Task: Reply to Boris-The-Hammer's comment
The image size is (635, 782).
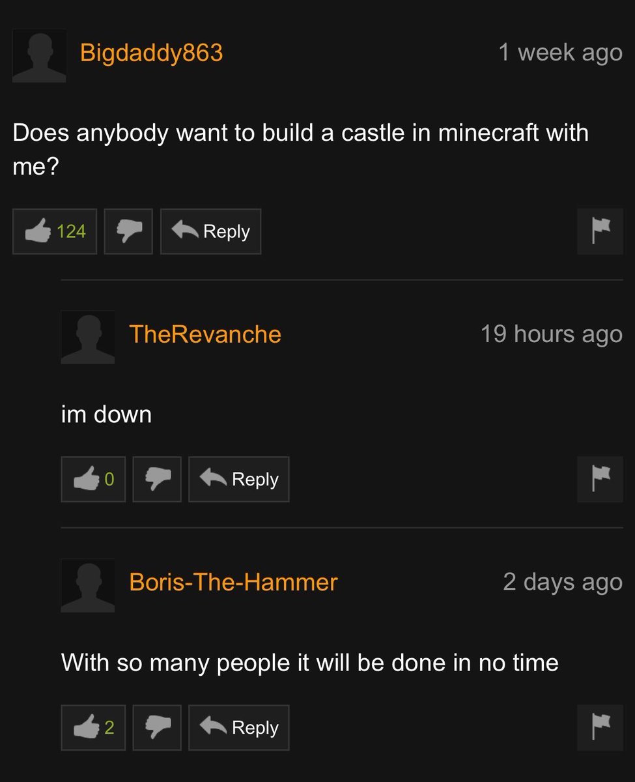Action: click(x=239, y=727)
